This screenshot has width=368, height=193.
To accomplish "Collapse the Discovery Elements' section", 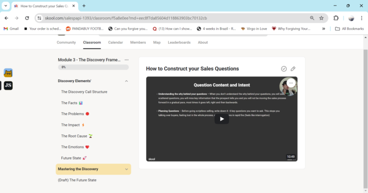I will click(126, 81).
